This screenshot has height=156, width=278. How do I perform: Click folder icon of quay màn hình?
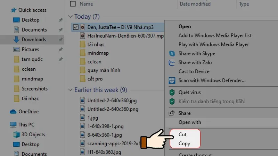(82, 70)
